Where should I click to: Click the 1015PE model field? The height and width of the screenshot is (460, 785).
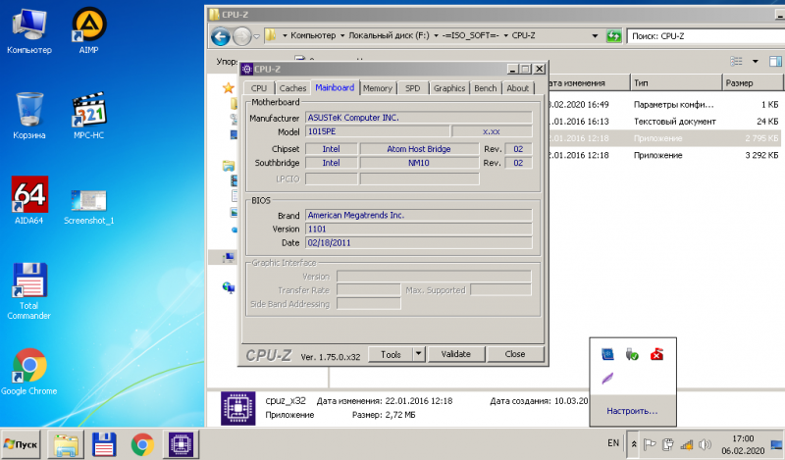(378, 131)
